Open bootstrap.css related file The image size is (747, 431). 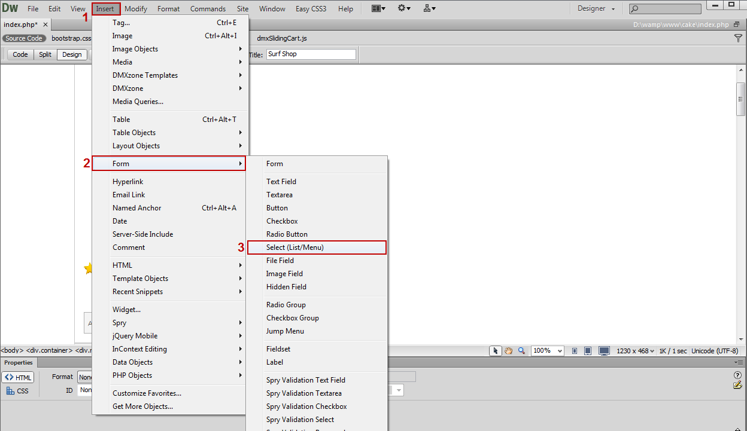coord(71,38)
